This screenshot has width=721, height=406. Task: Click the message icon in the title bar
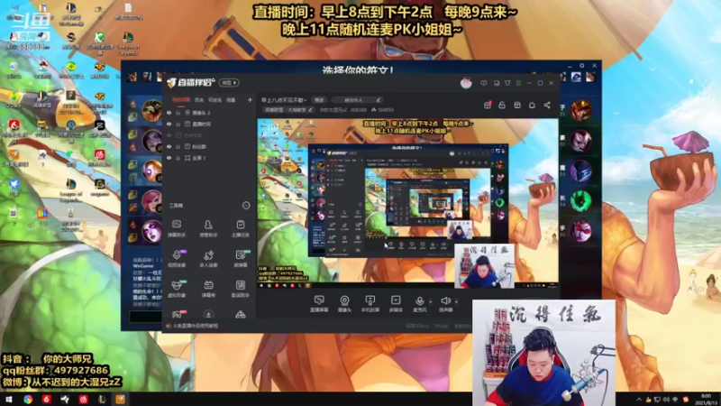point(484,83)
